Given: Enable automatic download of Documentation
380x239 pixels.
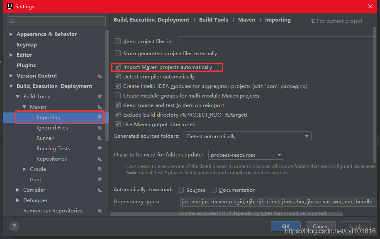Looking at the screenshot, I should [214, 190].
